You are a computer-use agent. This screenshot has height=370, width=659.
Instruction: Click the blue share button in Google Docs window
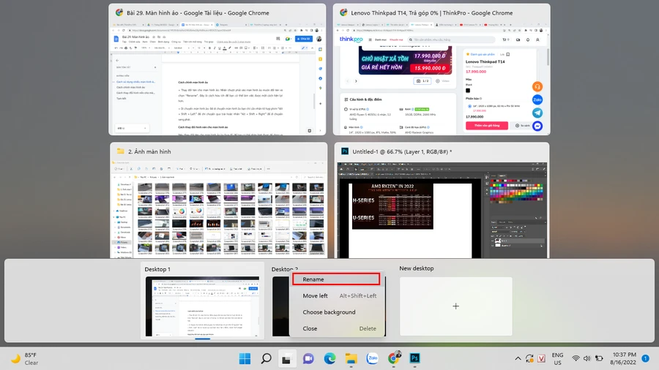(303, 39)
